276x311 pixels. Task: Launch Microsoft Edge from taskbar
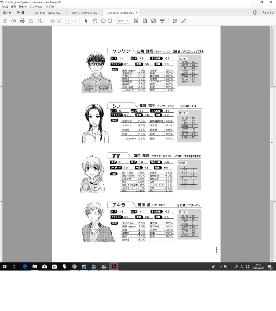pyautogui.click(x=25, y=266)
